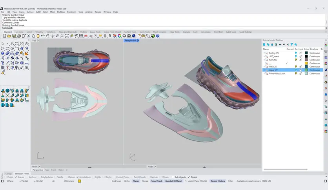The height and width of the screenshot is (190, 328).
Task: Click the blue question mark Help icon
Action: [158, 36]
